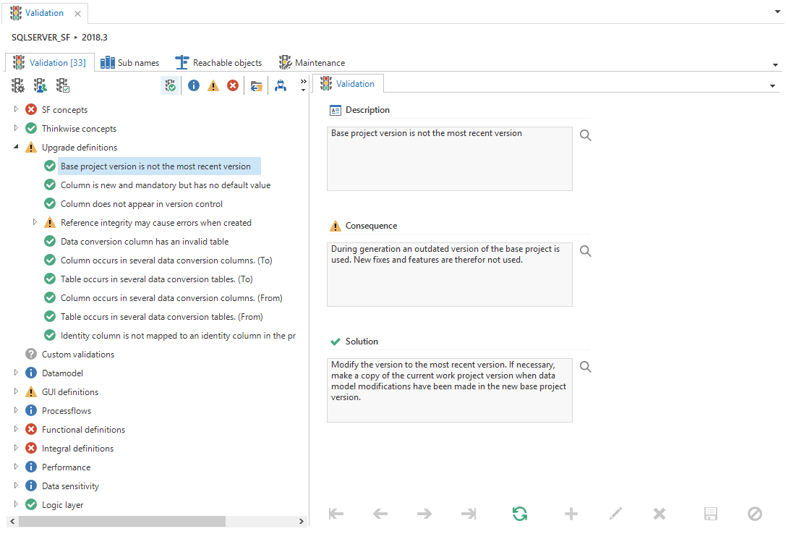Expand the SF concepts tree node
Screen dimensions: 786x534
coord(16,109)
